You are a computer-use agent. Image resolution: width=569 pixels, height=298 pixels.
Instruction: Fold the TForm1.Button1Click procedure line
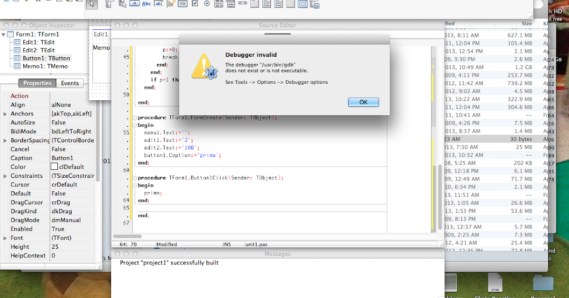click(x=135, y=178)
